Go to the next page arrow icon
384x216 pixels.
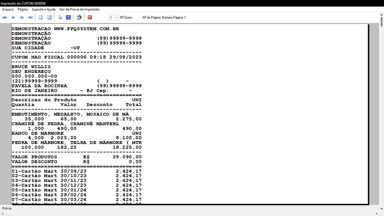pos(22,17)
